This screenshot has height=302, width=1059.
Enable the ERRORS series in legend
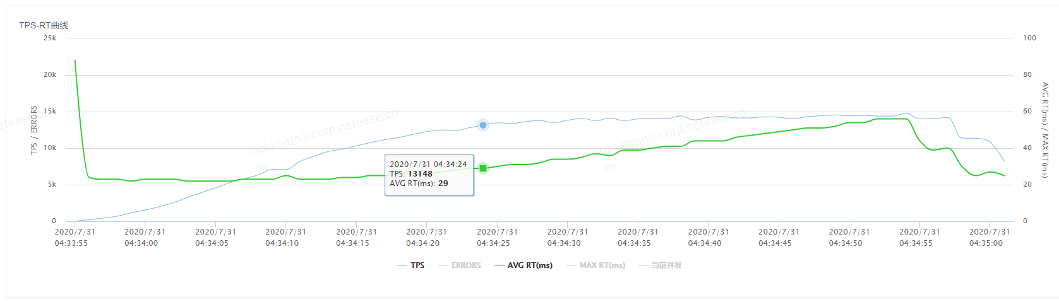click(466, 265)
